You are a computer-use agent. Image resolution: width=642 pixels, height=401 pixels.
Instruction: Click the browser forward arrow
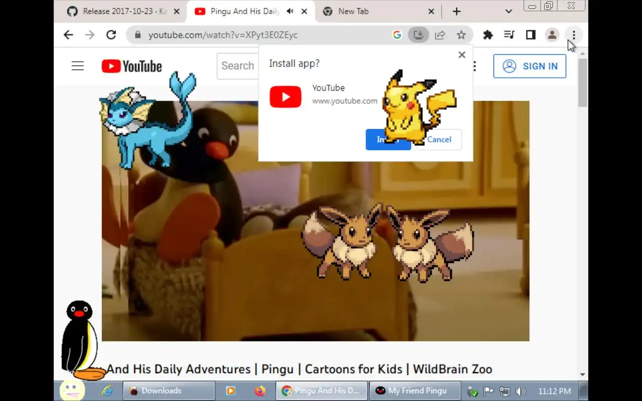coord(90,35)
